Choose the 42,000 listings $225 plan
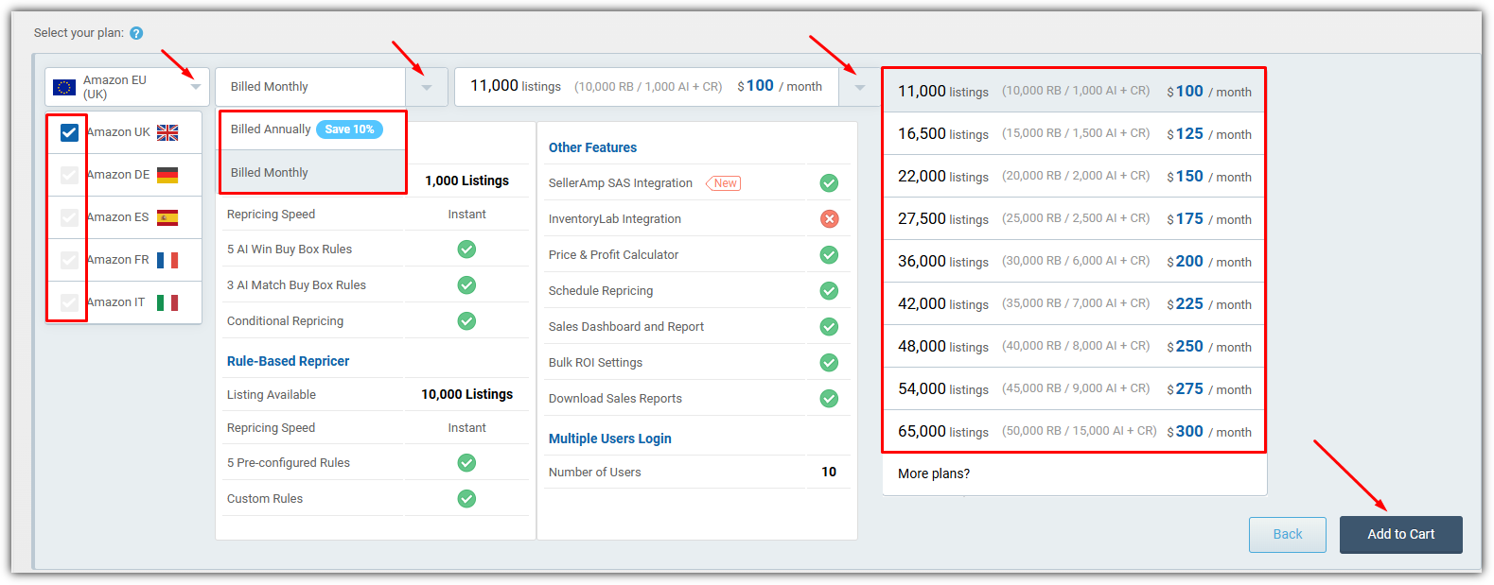This screenshot has width=1494, height=585. [x=1074, y=304]
